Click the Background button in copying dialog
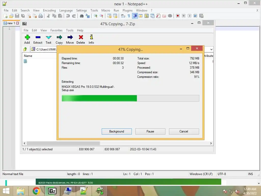This screenshot has height=196, width=261. 117,131
